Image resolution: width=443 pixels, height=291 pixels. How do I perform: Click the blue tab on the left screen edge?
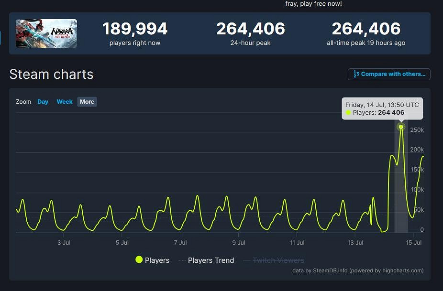pos(1,38)
